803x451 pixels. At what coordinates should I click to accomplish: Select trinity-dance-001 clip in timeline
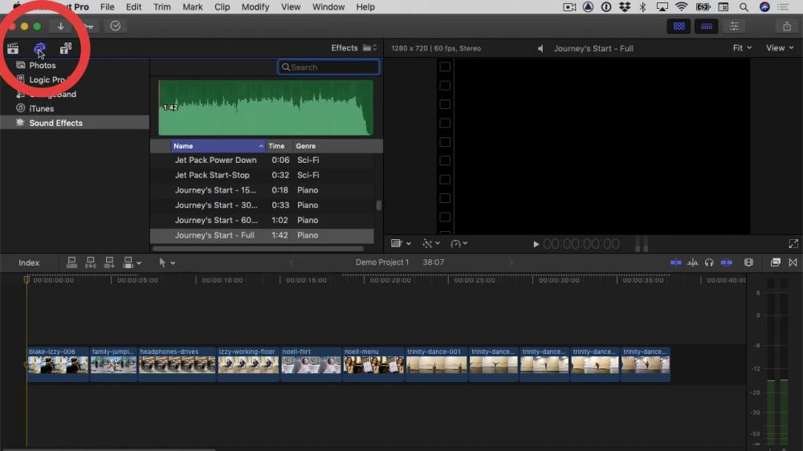click(x=436, y=364)
